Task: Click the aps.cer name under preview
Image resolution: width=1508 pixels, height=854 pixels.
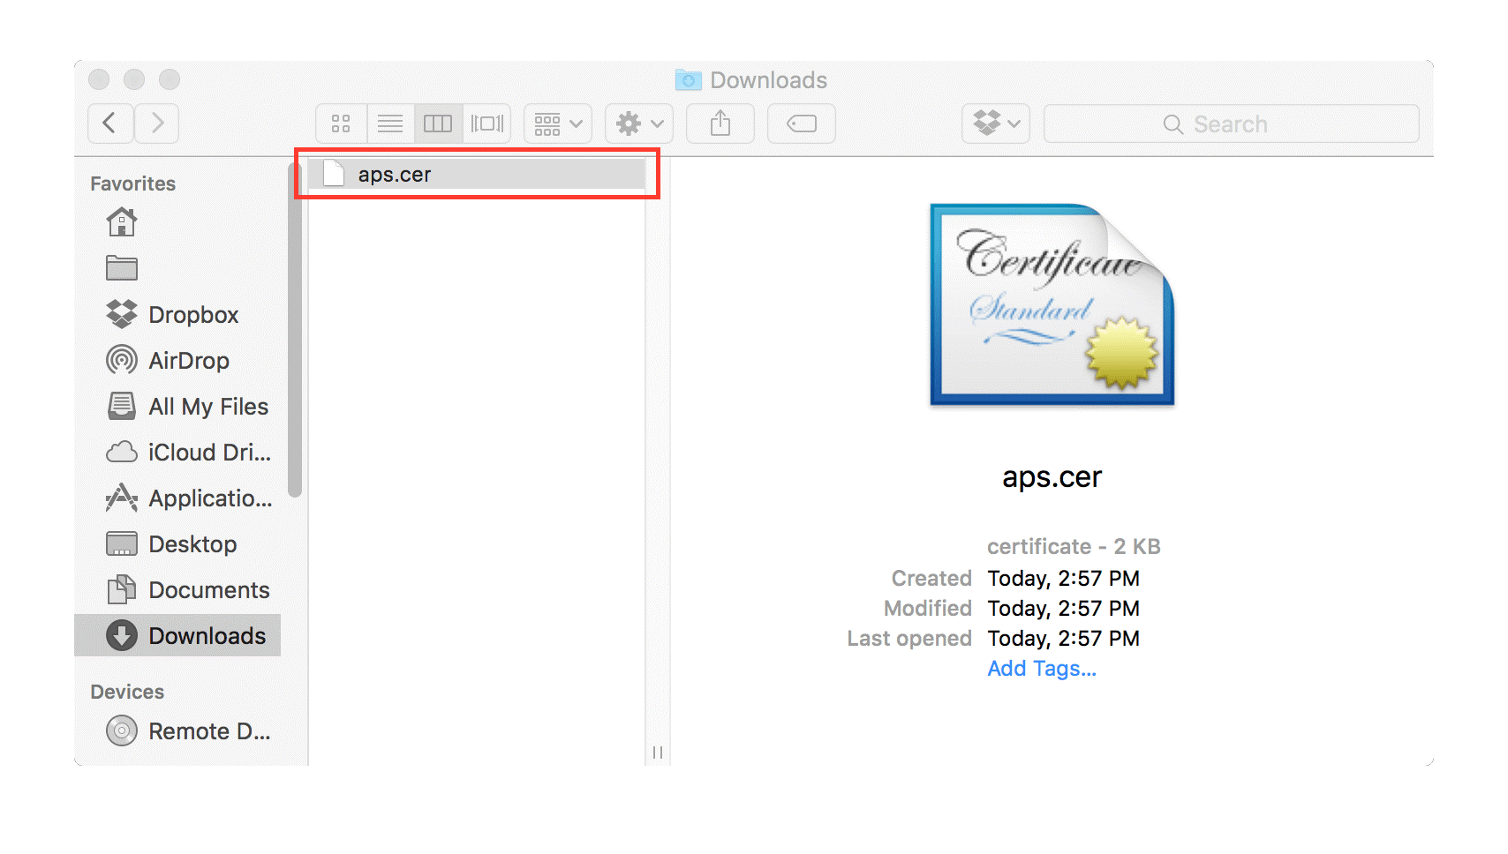Action: pyautogui.click(x=1052, y=477)
